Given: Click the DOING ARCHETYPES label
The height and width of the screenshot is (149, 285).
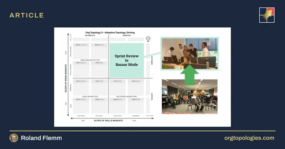Looking at the screenshot, I should (x=90, y=96).
